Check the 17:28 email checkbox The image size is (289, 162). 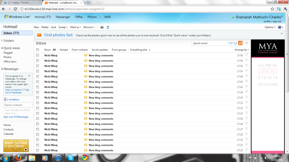(x=38, y=124)
